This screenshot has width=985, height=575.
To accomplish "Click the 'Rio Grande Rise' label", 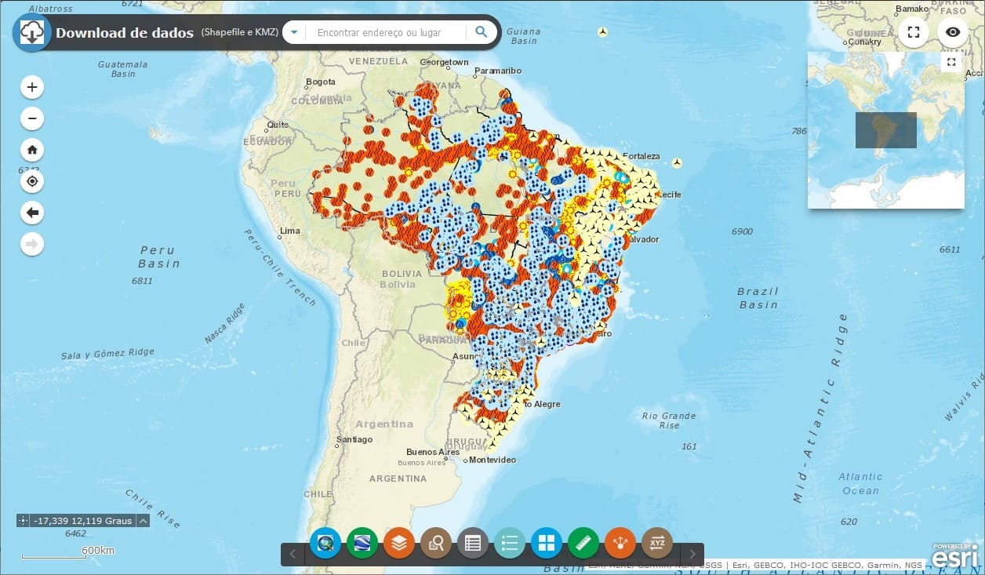I will [x=669, y=420].
